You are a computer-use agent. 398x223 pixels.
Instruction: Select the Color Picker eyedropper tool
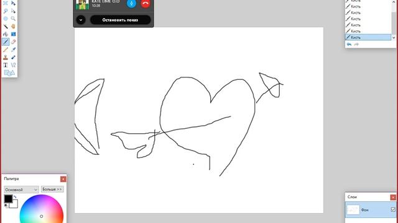coord(13,50)
